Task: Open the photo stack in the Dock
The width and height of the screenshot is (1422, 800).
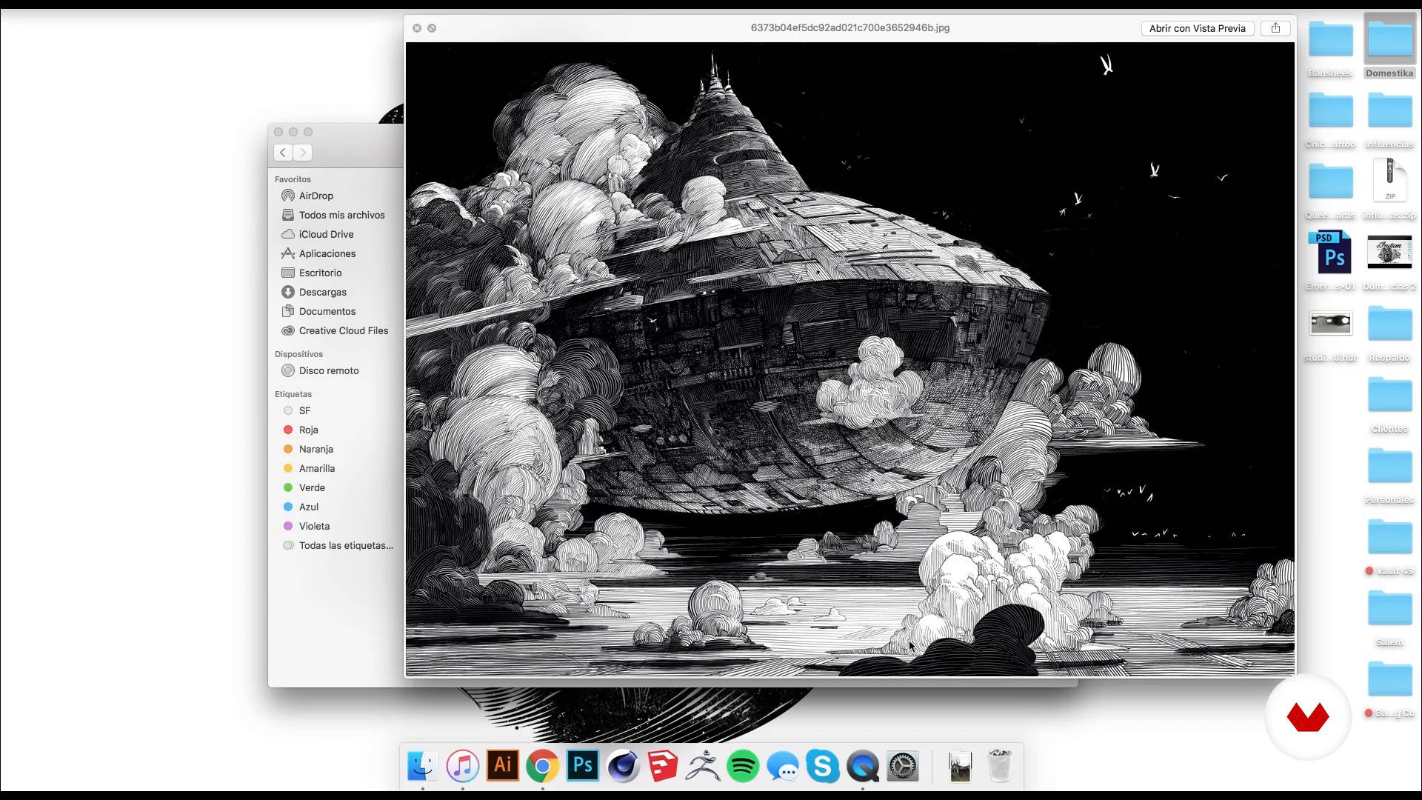Action: tap(961, 766)
